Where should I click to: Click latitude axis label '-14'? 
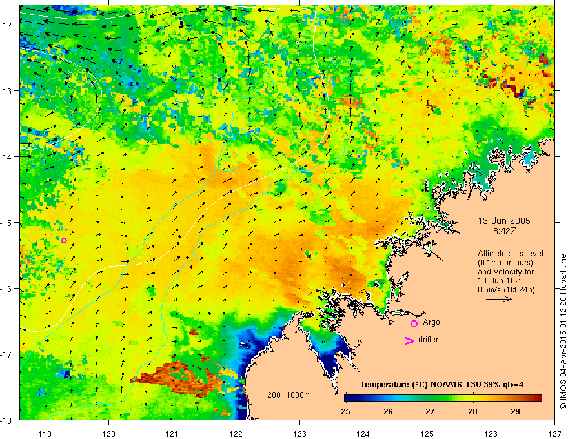[7, 157]
